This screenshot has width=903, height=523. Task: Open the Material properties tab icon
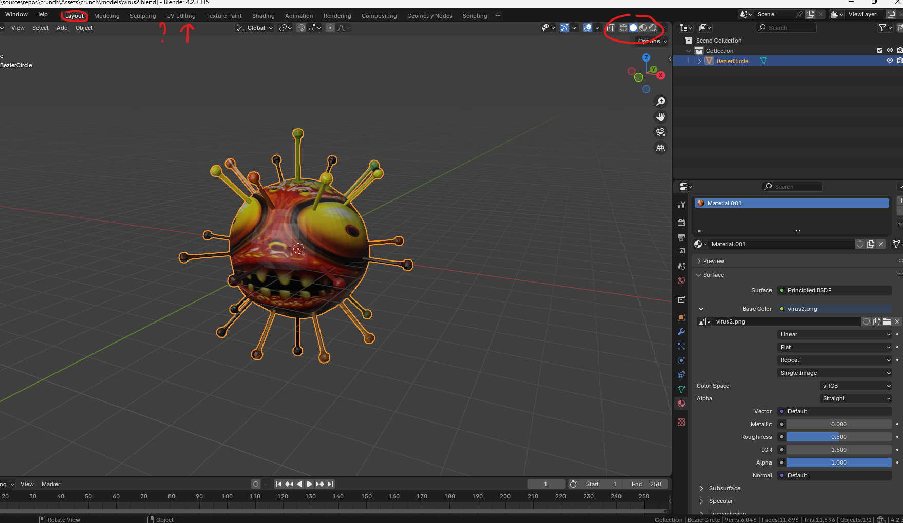(681, 404)
